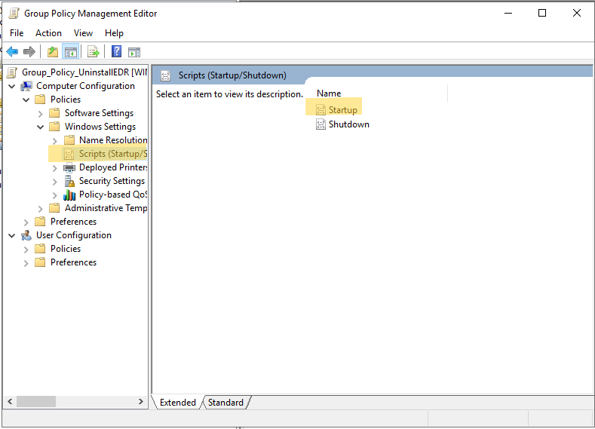Open the View menu
Image resolution: width=595 pixels, height=429 pixels.
click(x=83, y=33)
